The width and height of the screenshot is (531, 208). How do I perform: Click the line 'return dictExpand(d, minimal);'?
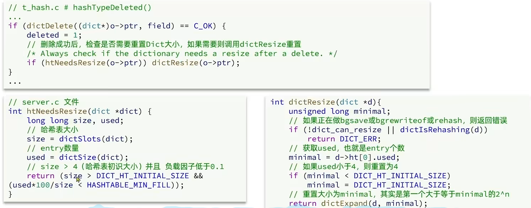pos(358,203)
